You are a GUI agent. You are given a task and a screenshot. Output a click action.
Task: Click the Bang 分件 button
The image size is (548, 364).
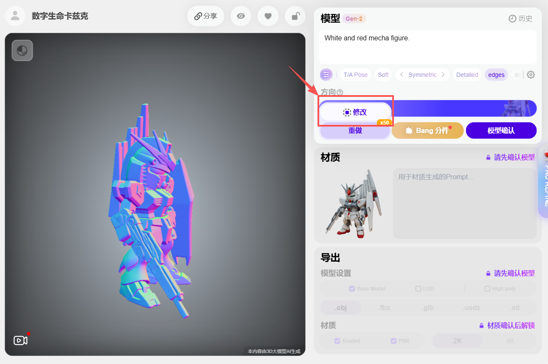coord(427,130)
